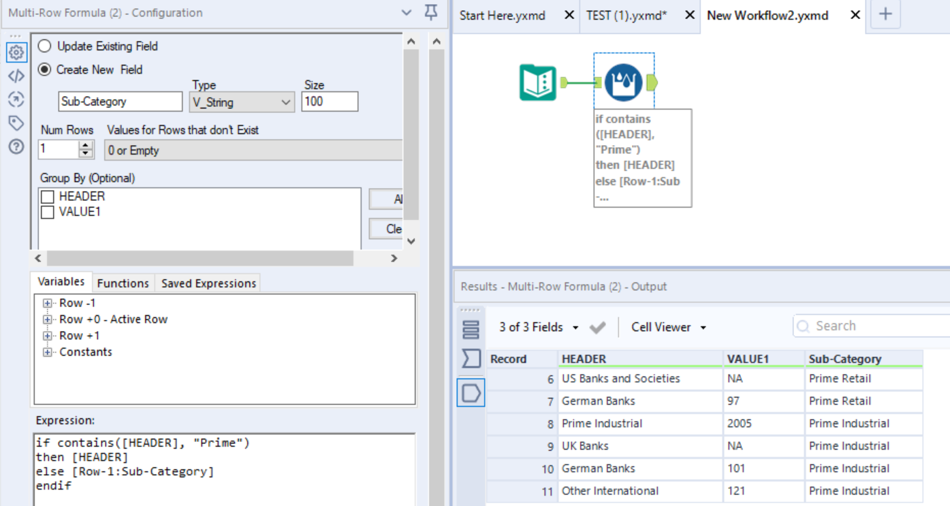Add a new workflow tab with plus
The image size is (950, 506).
click(885, 14)
